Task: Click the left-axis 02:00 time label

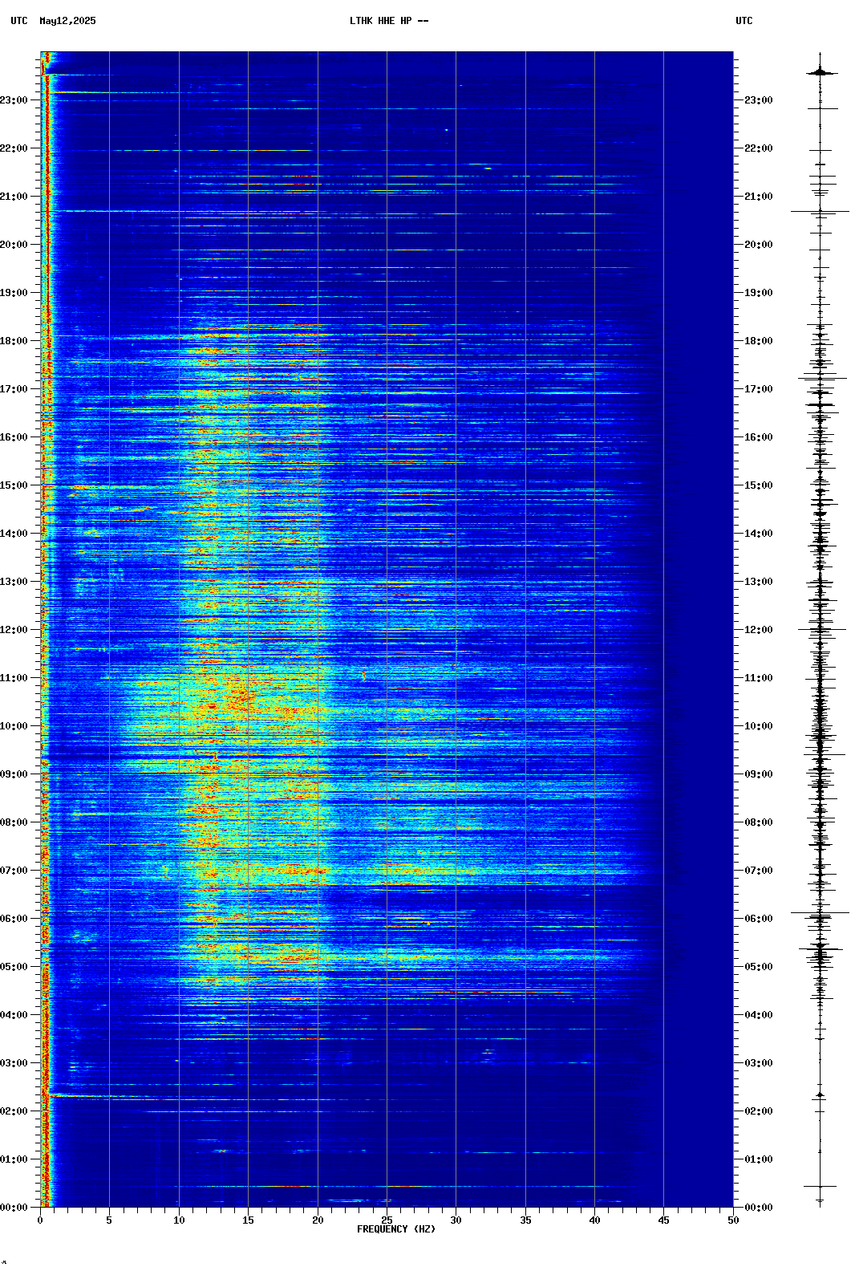Action: click(14, 1111)
